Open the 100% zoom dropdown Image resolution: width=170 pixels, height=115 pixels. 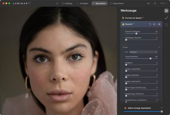pyautogui.click(x=164, y=4)
